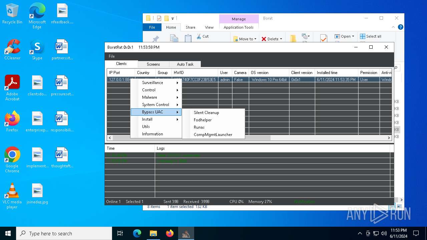Choose Utils in the context menu
The width and height of the screenshot is (427, 240).
coord(156,127)
